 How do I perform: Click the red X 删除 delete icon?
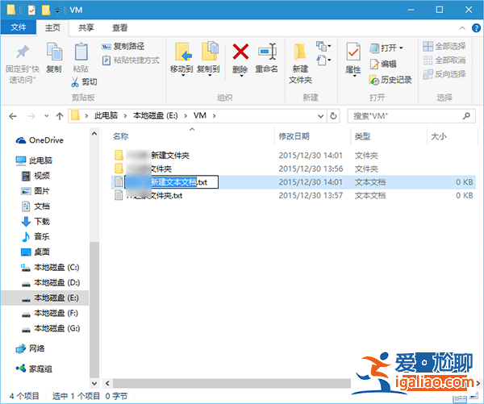tap(240, 52)
